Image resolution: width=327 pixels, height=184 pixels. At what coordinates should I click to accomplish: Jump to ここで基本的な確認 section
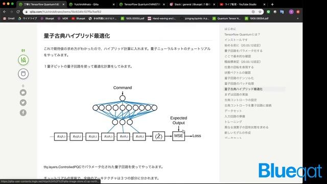(238, 56)
